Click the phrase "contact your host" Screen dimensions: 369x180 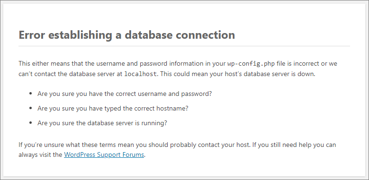pyautogui.click(x=223, y=145)
